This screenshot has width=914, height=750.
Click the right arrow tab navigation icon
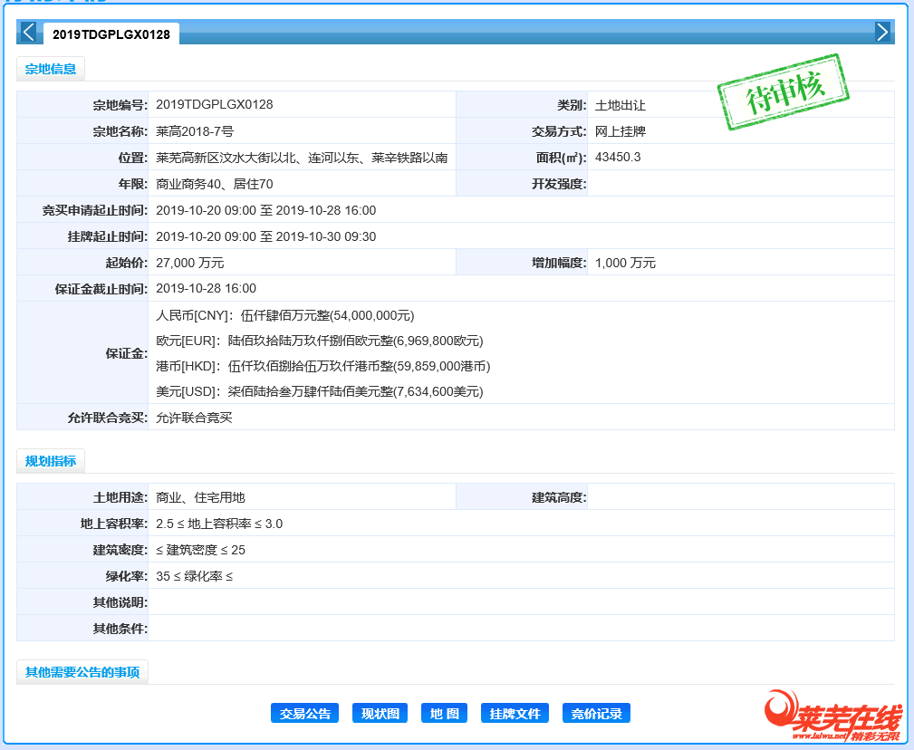(882, 32)
